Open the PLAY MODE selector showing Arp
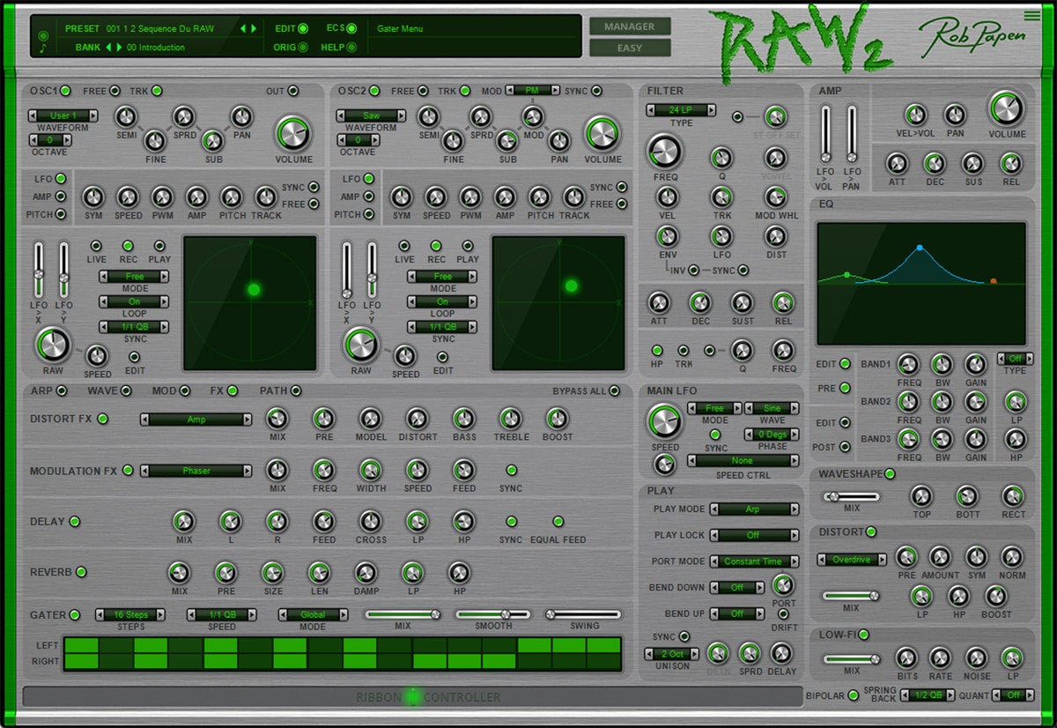Screen dimensions: 1057x728 click(x=754, y=509)
